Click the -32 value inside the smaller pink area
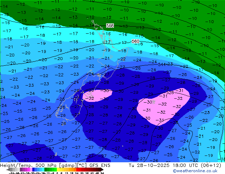Screen dimensions: 225x174 (x=89, y=98)
